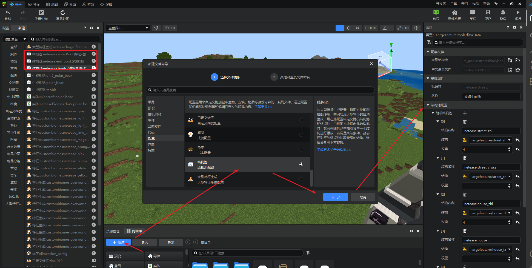Switch to the 内容库 tab
The image size is (532, 268).
pos(134,231)
